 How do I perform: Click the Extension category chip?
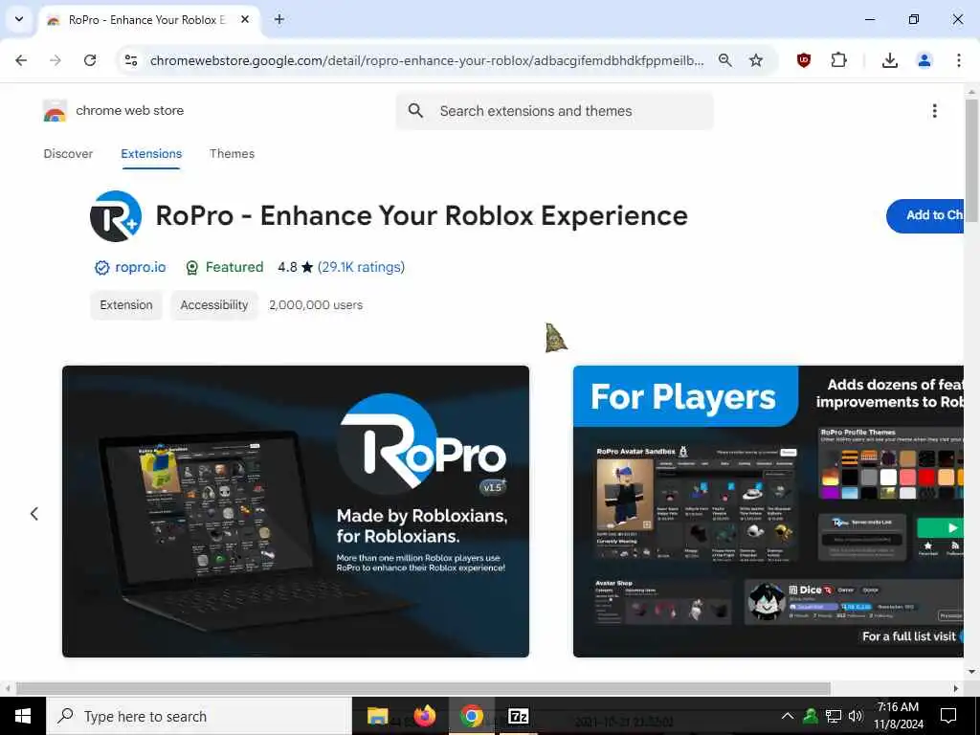point(126,305)
